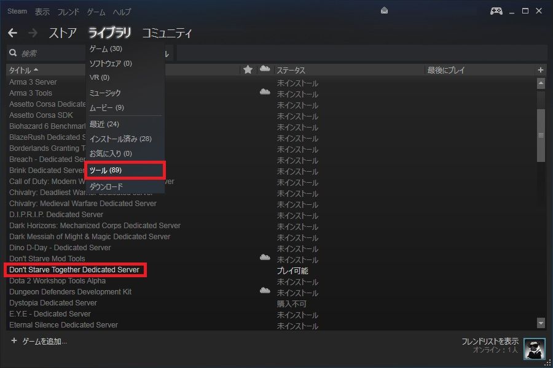
Task: Click cloud icon in Don't Starve Mod Tools row
Action: tap(265, 258)
